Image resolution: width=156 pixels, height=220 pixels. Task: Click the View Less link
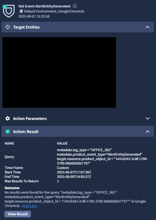pos(29,206)
